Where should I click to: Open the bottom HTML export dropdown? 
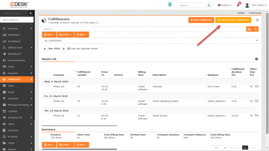coord(66,145)
